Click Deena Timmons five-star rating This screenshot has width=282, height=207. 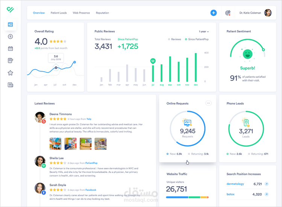point(58,119)
